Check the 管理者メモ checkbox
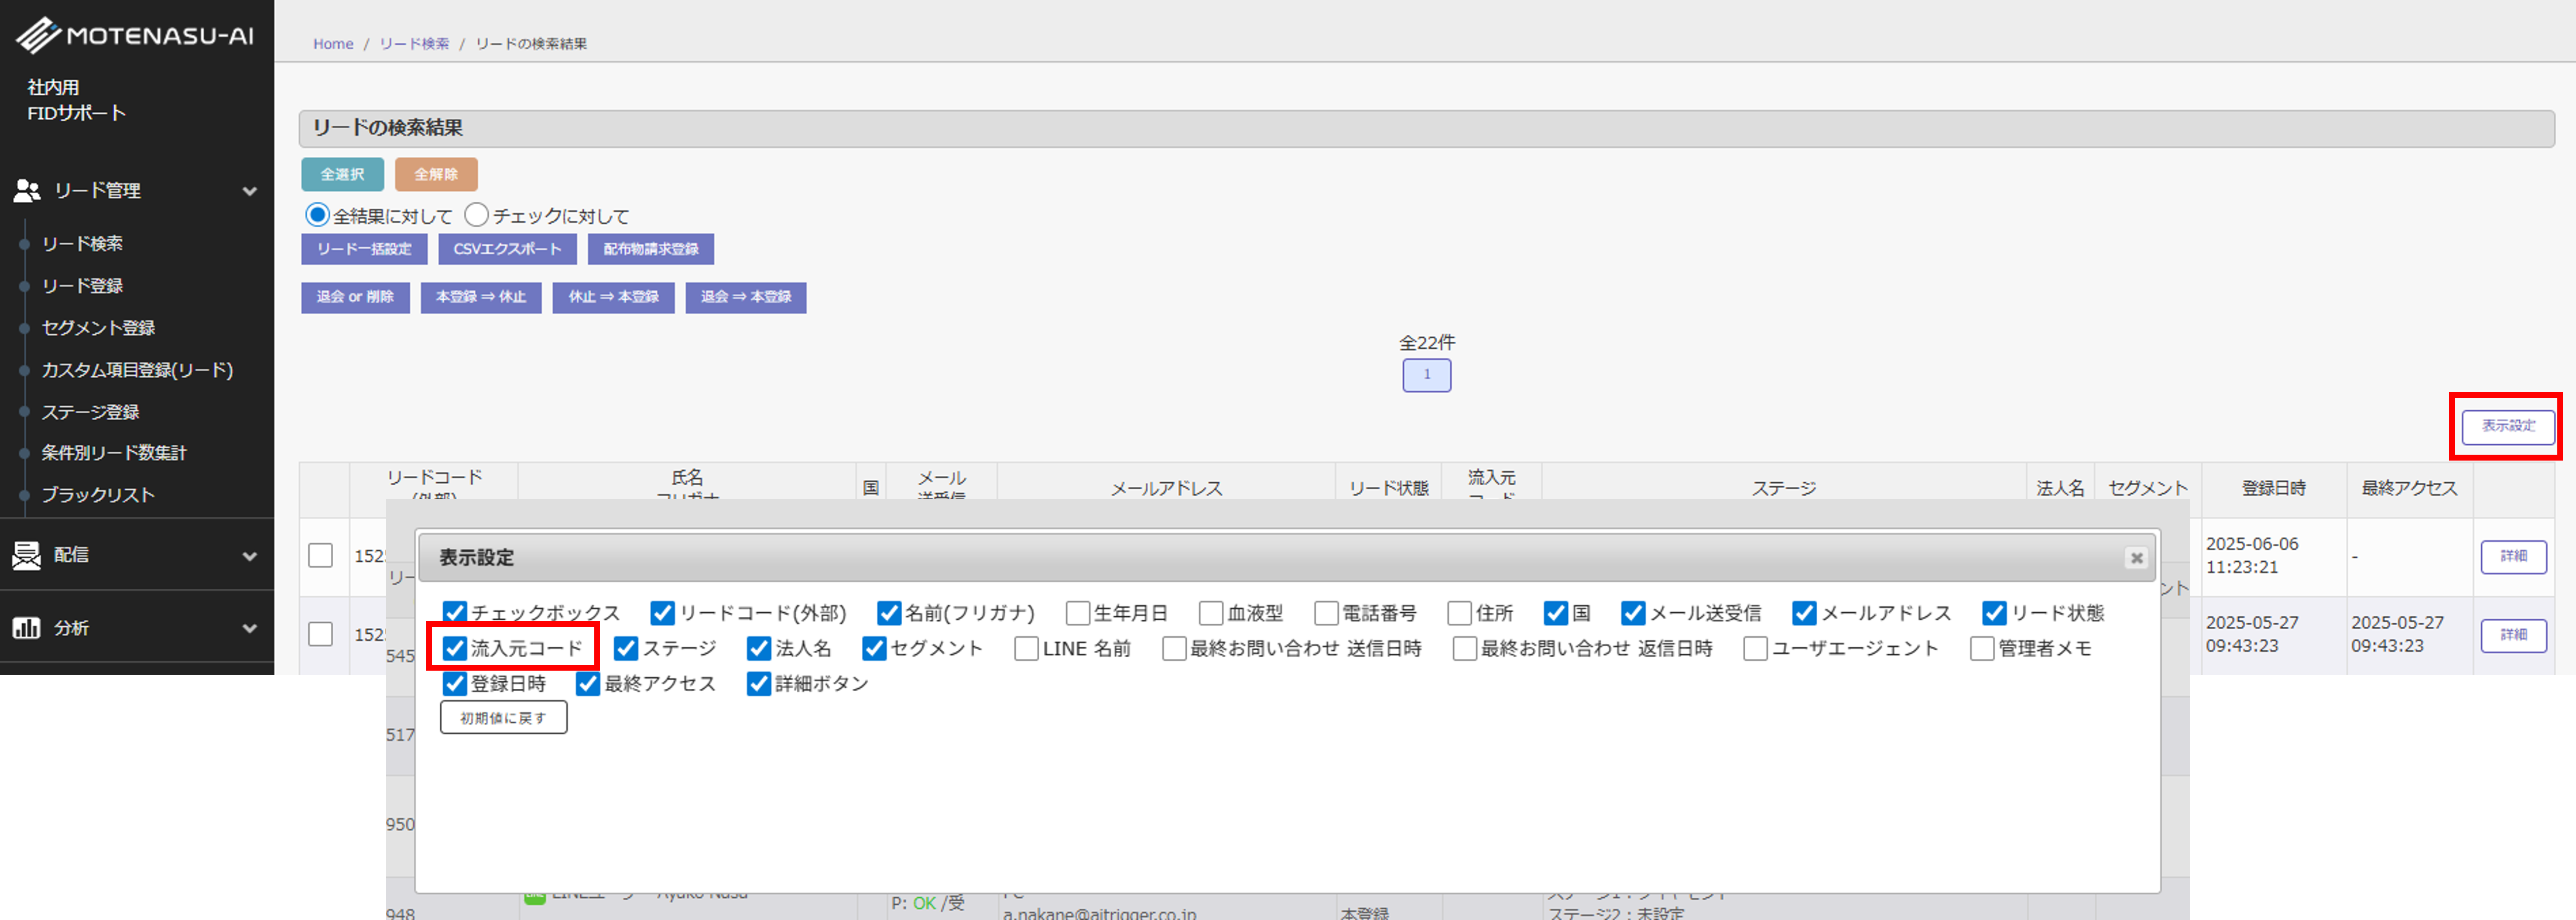 pos(1982,648)
